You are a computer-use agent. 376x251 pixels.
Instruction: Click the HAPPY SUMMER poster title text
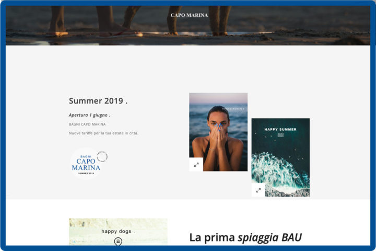pos(280,129)
